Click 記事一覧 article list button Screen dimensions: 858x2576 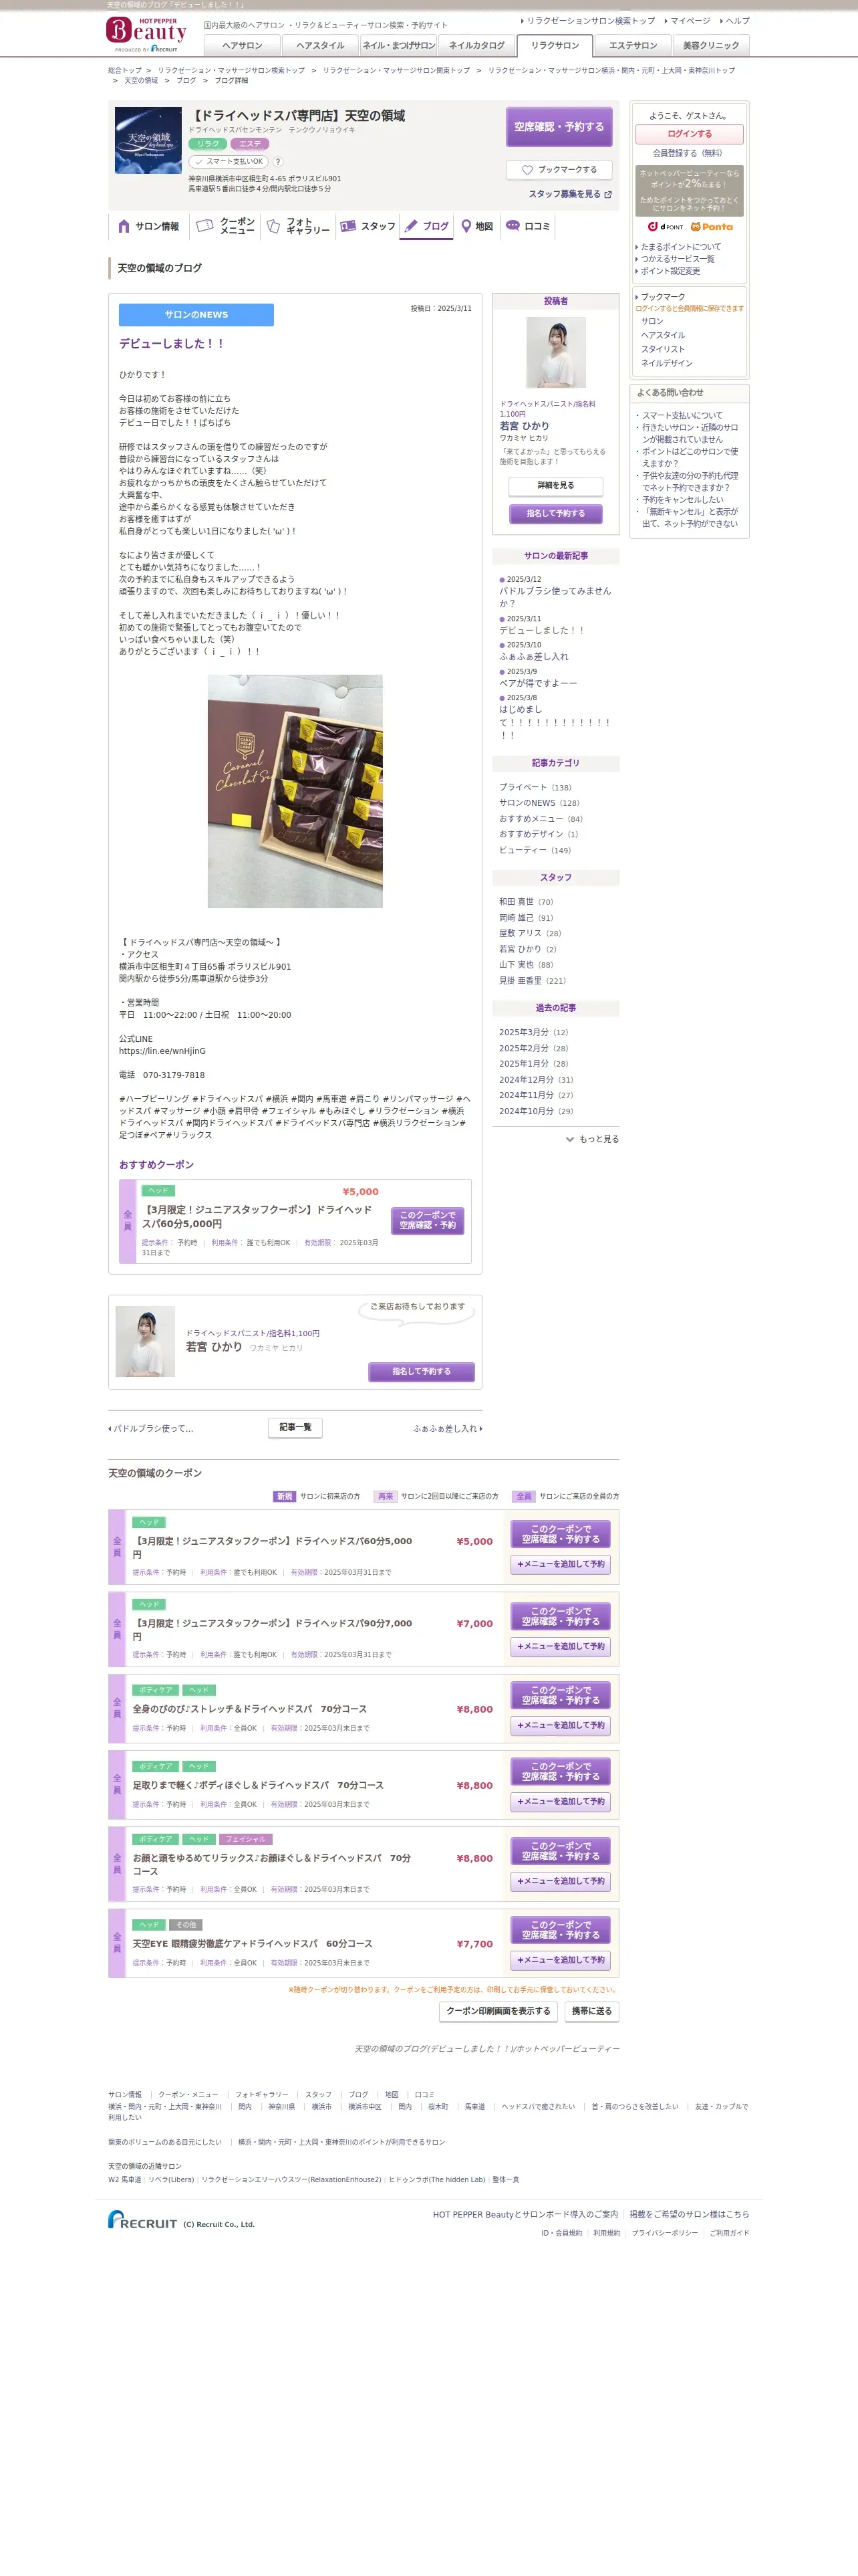(x=295, y=1427)
